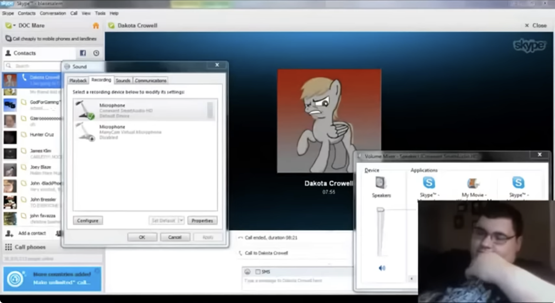555x303 pixels.
Task: Click 'Call cheaply to mobile phones and landlines' link
Action: coord(55,39)
